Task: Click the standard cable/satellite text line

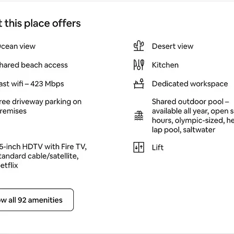Action: 39,156
